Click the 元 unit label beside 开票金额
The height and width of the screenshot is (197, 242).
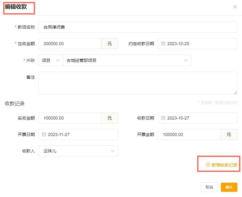[x=229, y=134]
